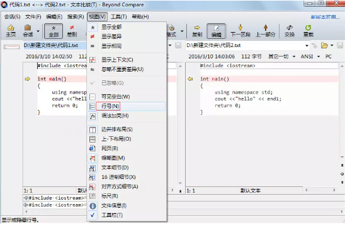The image size is (345, 226).
Task: Click right pane horizontal scrollbar right arrow
Action: pyautogui.click(x=334, y=190)
